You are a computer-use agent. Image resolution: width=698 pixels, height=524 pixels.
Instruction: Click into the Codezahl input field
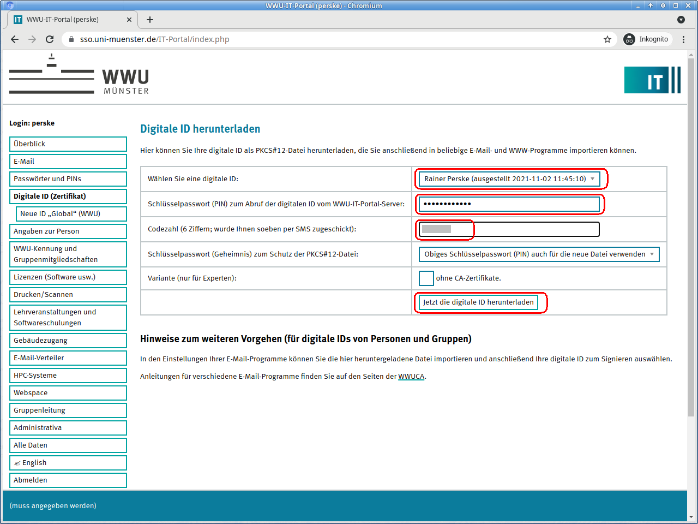(509, 229)
